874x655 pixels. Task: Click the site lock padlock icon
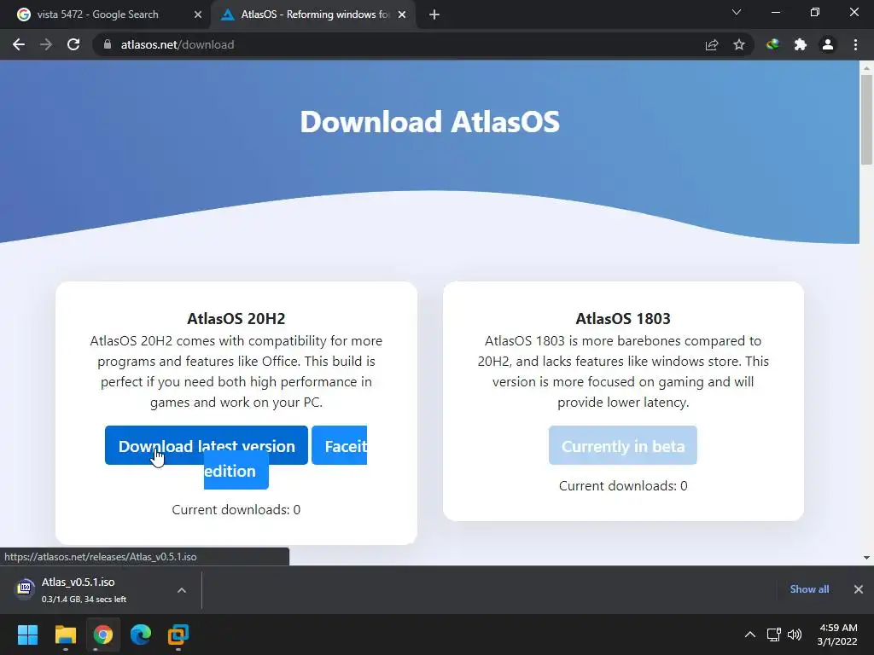(x=108, y=44)
